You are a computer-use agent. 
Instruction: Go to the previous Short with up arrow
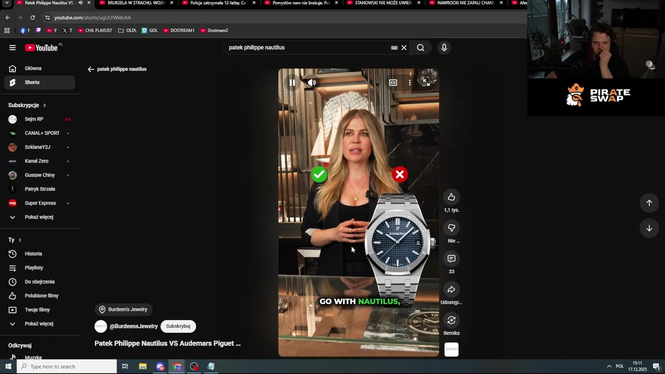click(649, 203)
